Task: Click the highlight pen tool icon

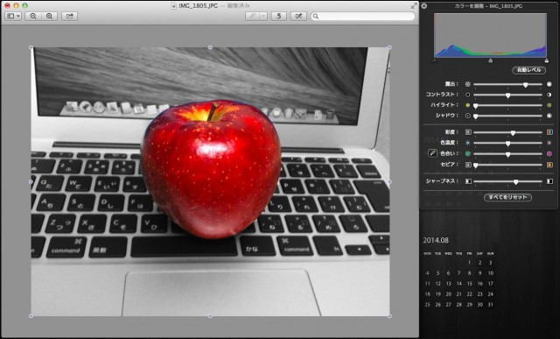Action: click(x=252, y=16)
